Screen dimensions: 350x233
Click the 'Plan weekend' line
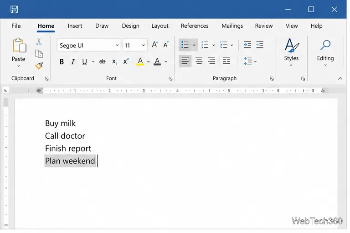[x=70, y=161]
